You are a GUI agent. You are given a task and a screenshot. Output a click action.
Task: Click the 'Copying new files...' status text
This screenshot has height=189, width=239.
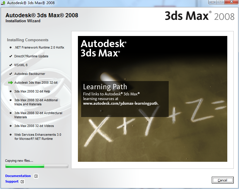point(19,161)
